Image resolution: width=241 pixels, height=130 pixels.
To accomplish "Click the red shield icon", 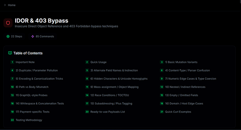I will [x=8, y=23].
